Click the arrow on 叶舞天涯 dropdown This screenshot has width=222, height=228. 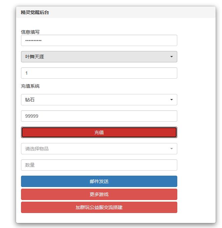pos(172,57)
